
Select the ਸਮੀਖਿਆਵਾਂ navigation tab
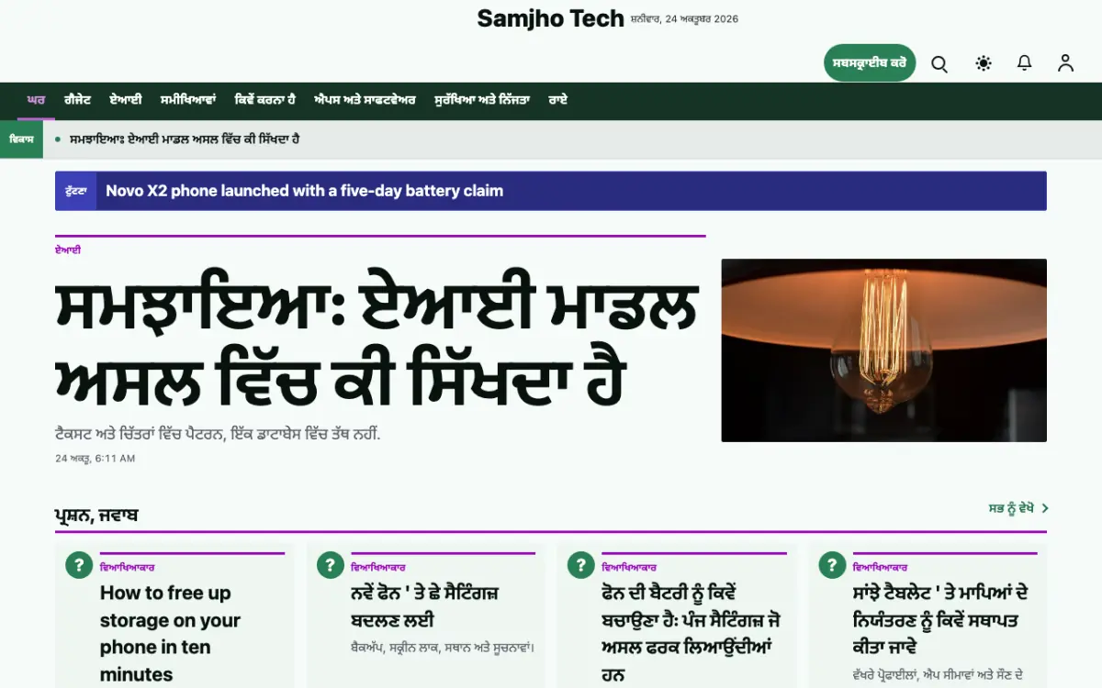(x=187, y=100)
